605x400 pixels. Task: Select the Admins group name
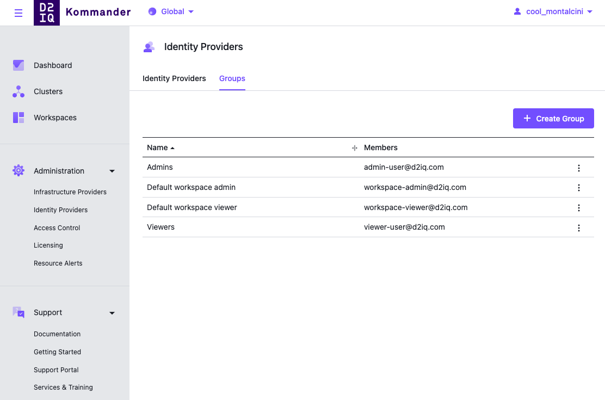[x=160, y=167]
